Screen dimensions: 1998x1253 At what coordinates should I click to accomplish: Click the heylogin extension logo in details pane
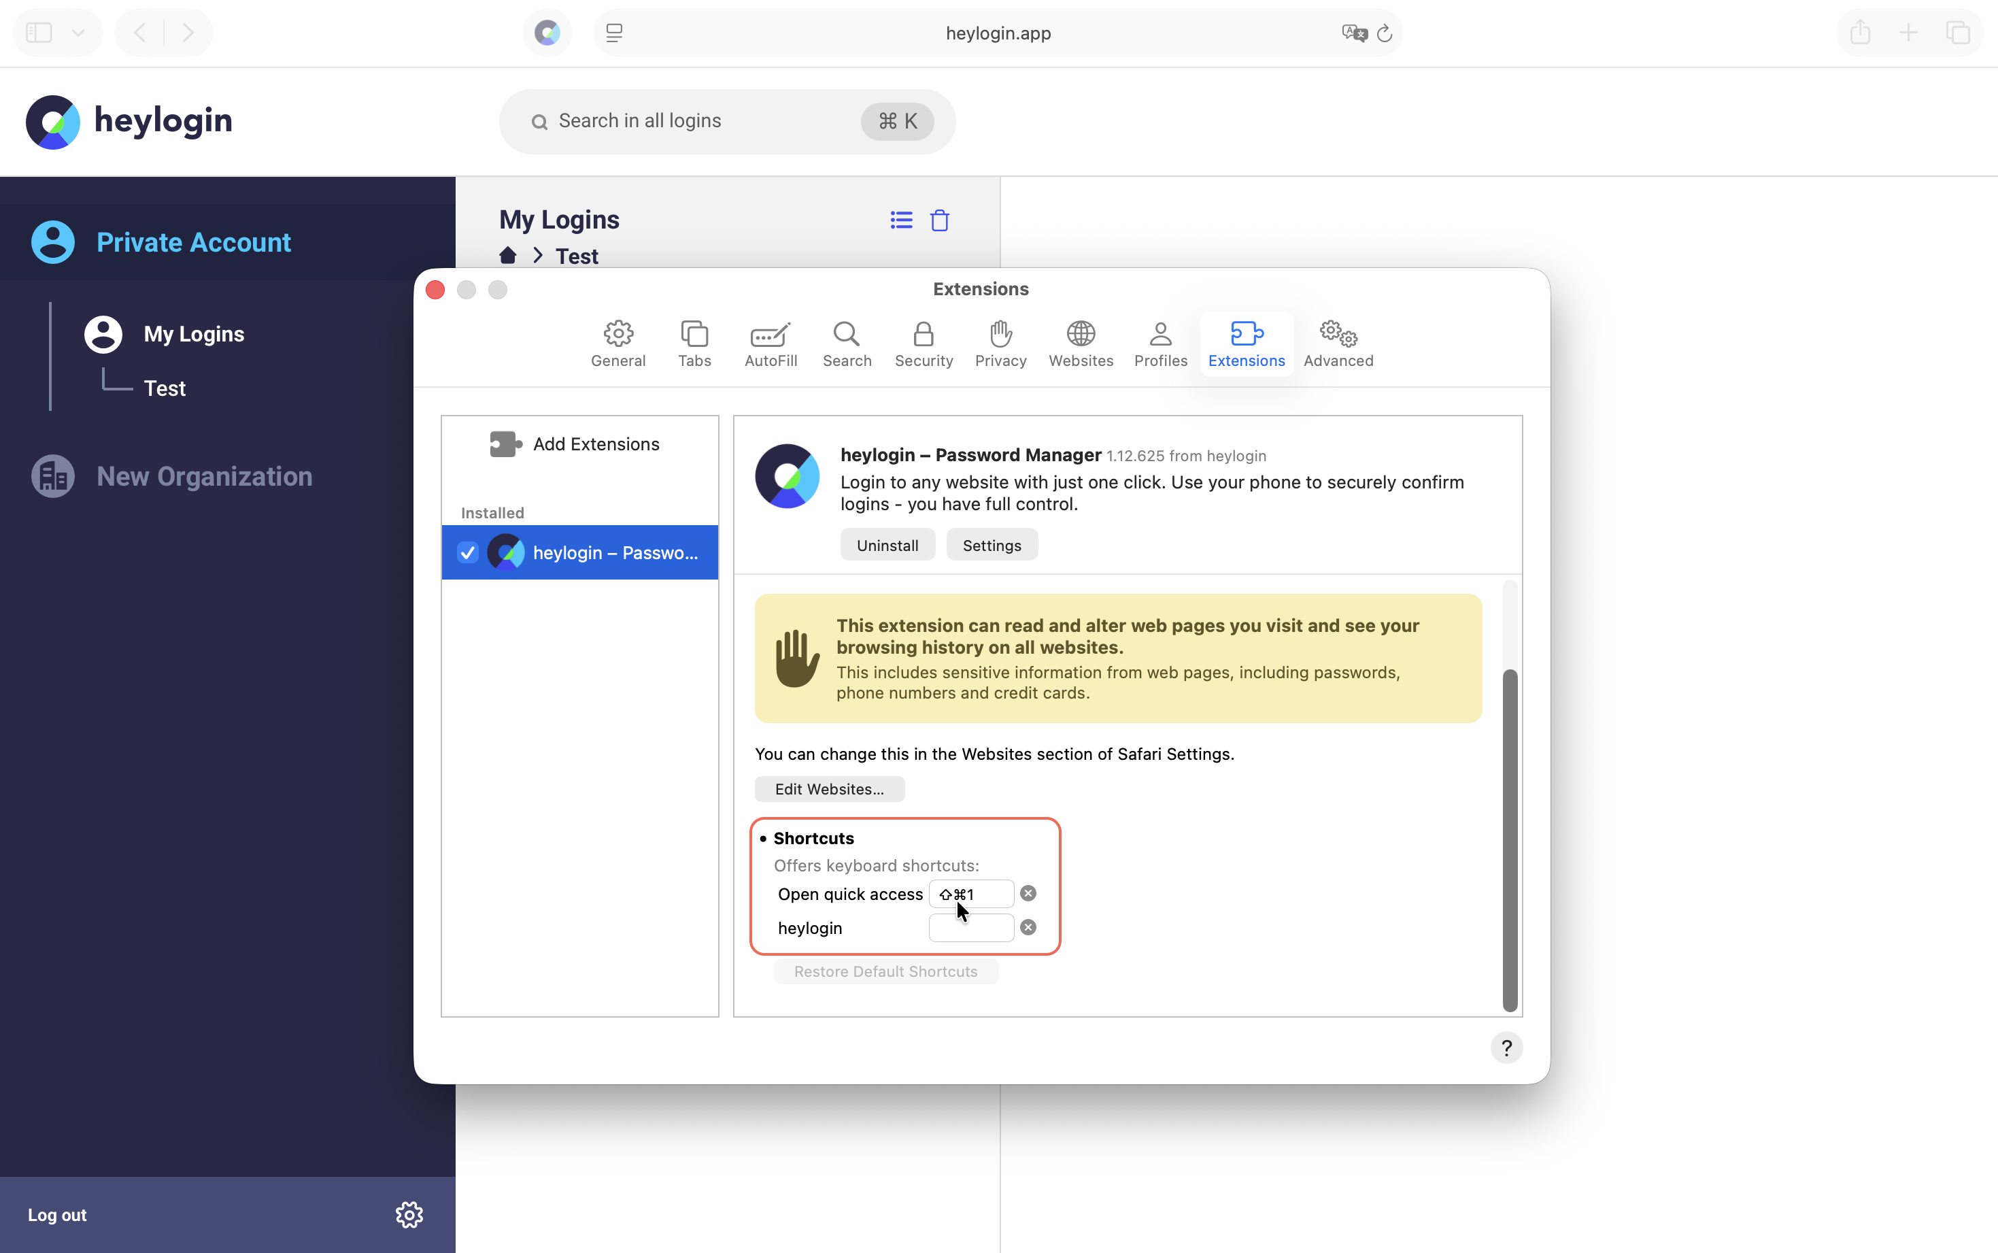click(787, 475)
